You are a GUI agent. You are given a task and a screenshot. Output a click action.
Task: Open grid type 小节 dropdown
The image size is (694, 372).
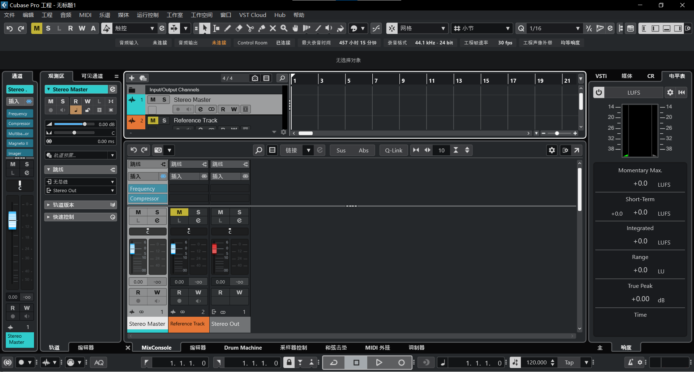[482, 28]
